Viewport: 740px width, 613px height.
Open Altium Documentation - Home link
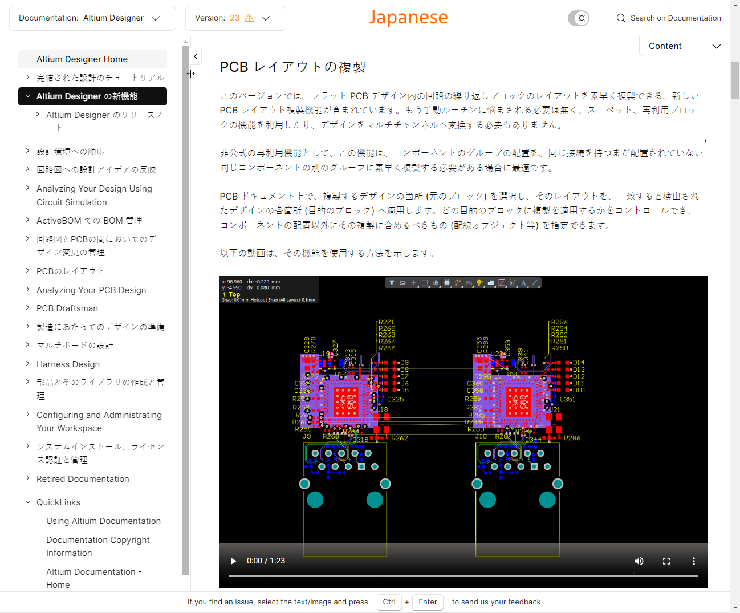click(94, 578)
